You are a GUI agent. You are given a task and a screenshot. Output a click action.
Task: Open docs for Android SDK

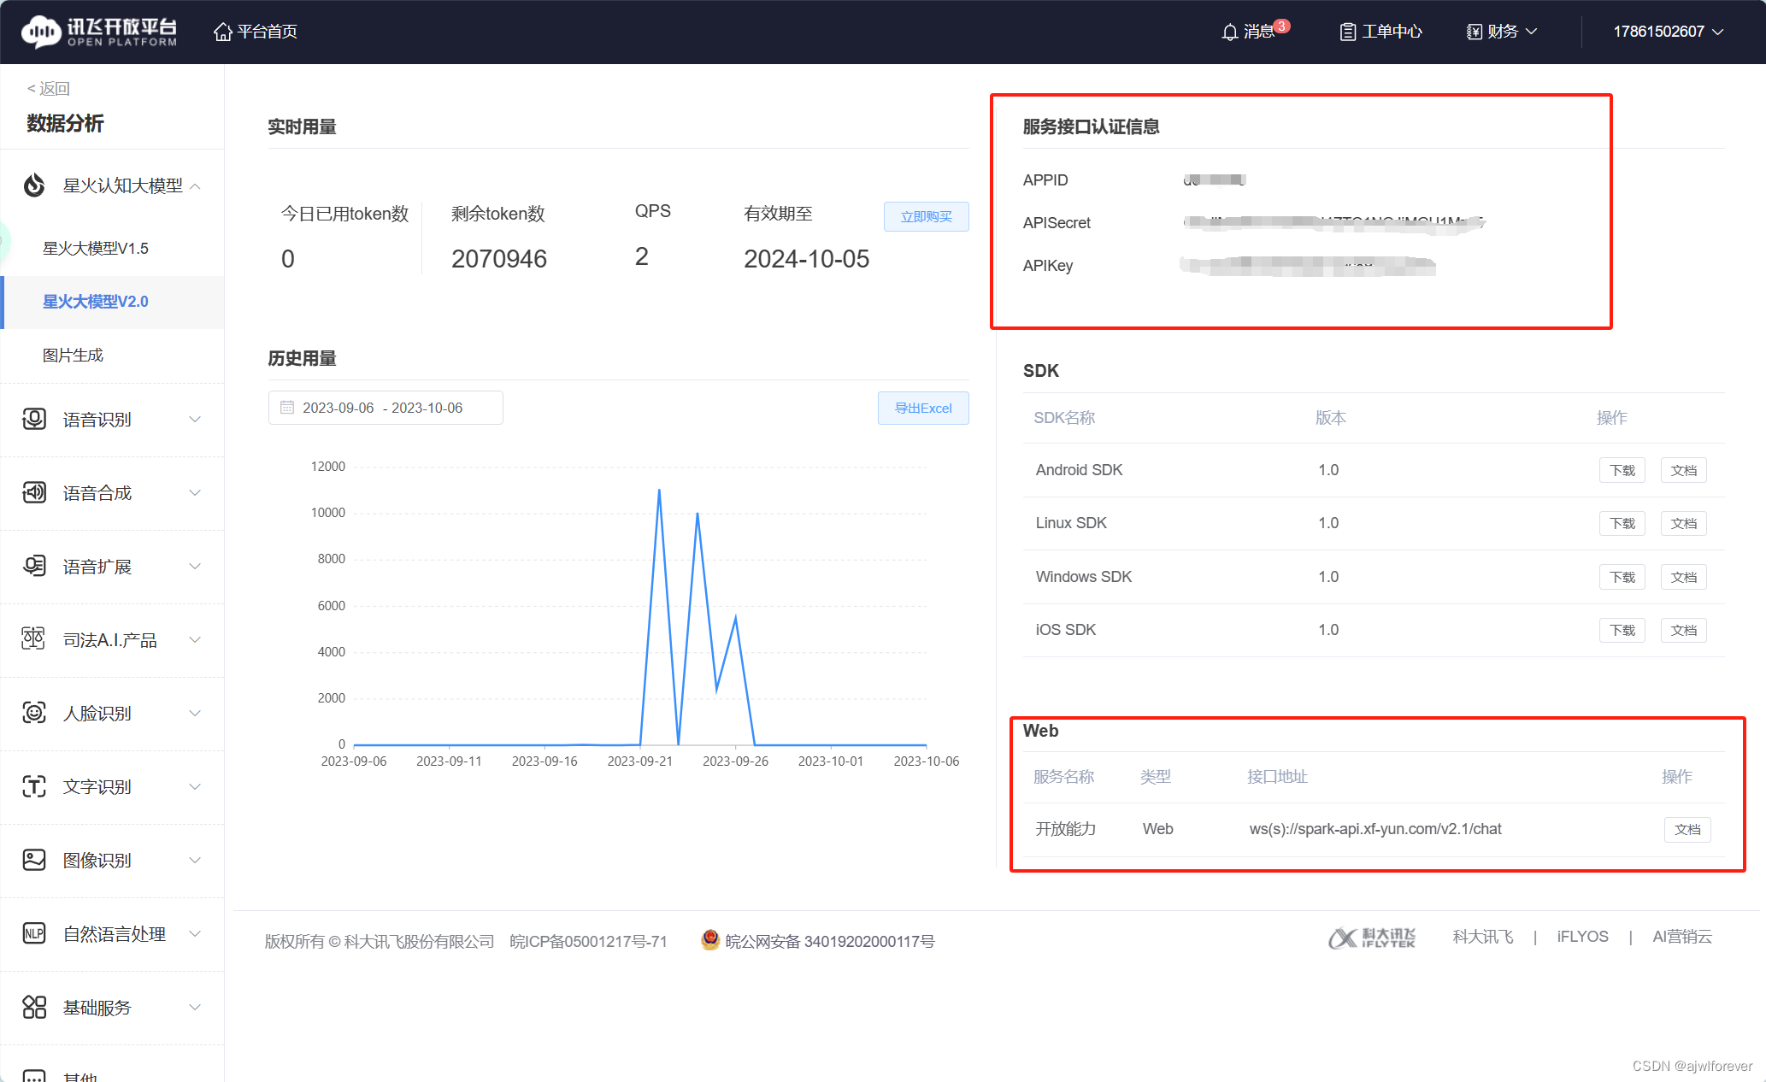tap(1684, 470)
